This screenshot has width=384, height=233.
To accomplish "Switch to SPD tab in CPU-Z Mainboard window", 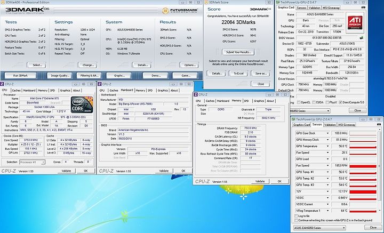I will pos(150,90).
